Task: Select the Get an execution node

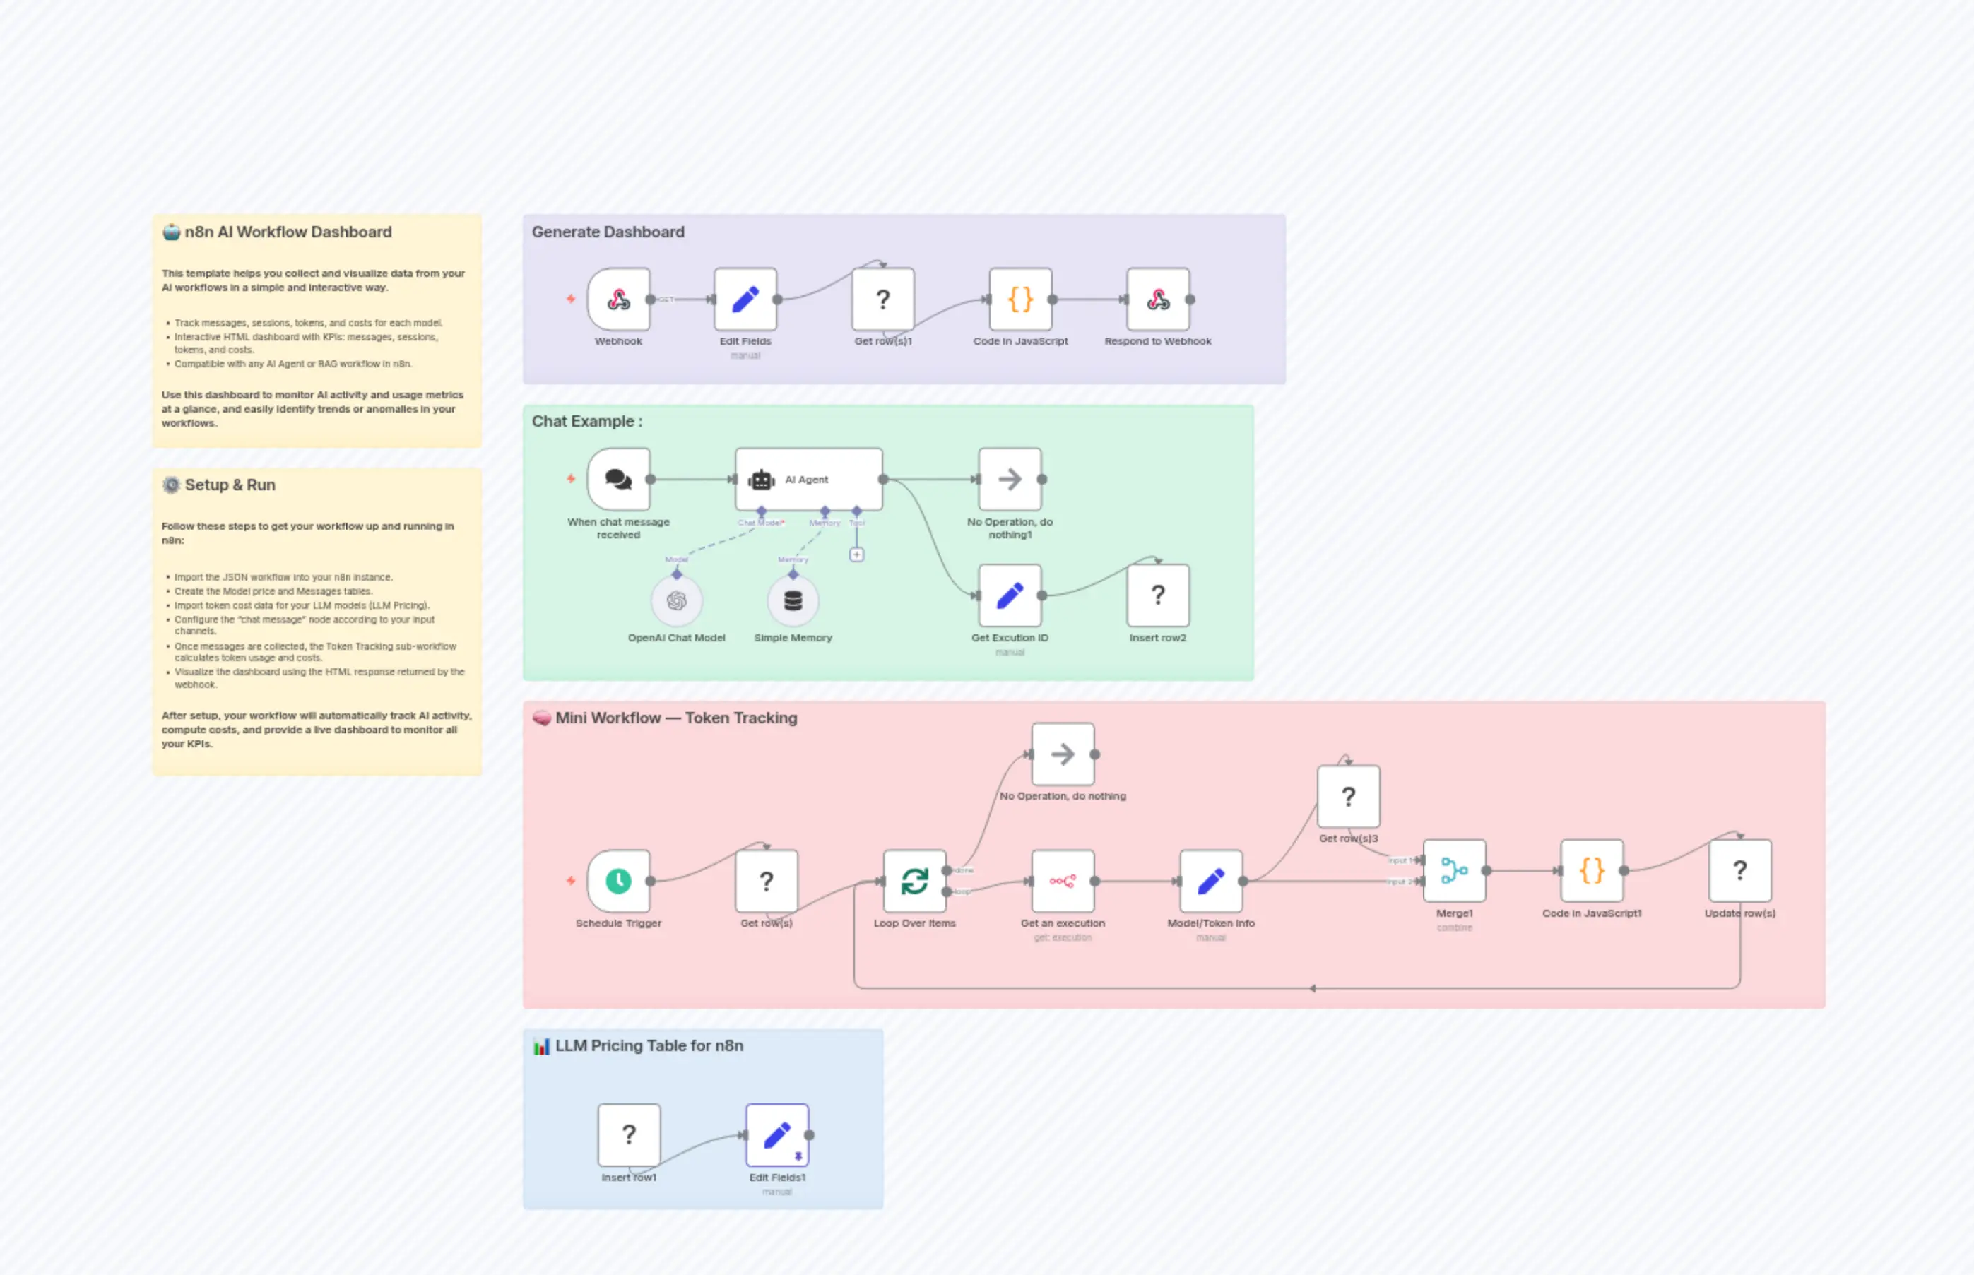Action: click(x=1063, y=881)
